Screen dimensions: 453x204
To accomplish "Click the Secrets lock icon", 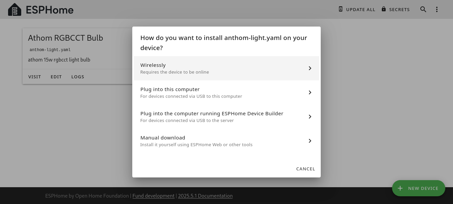I will pos(384,9).
